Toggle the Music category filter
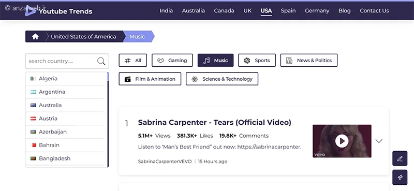 coord(215,61)
